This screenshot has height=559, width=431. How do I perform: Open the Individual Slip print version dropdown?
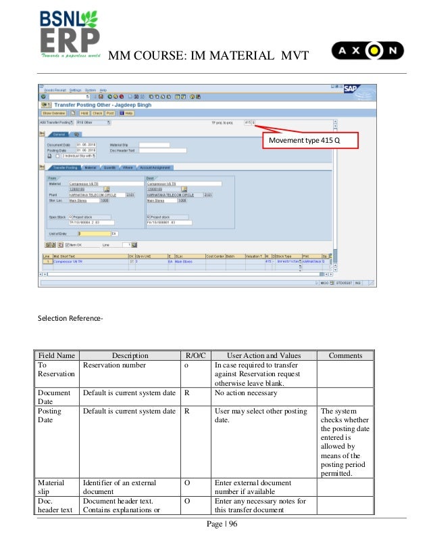[x=94, y=156]
